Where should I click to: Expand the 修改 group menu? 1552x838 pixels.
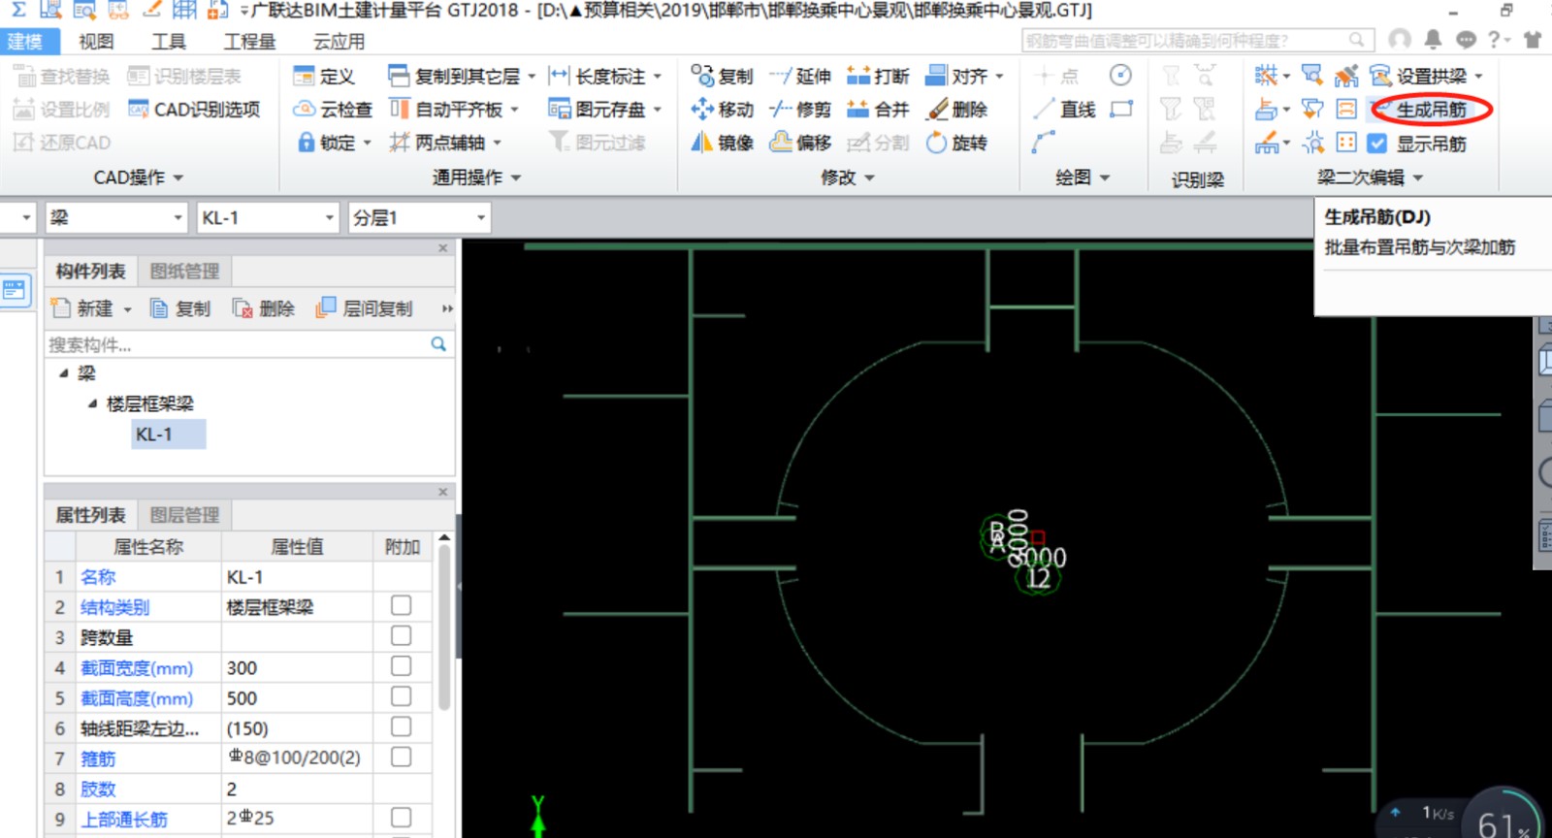coord(848,177)
